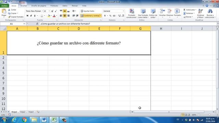This screenshot has width=219, height=123.
Task: Select column H header
Action: (161, 29)
